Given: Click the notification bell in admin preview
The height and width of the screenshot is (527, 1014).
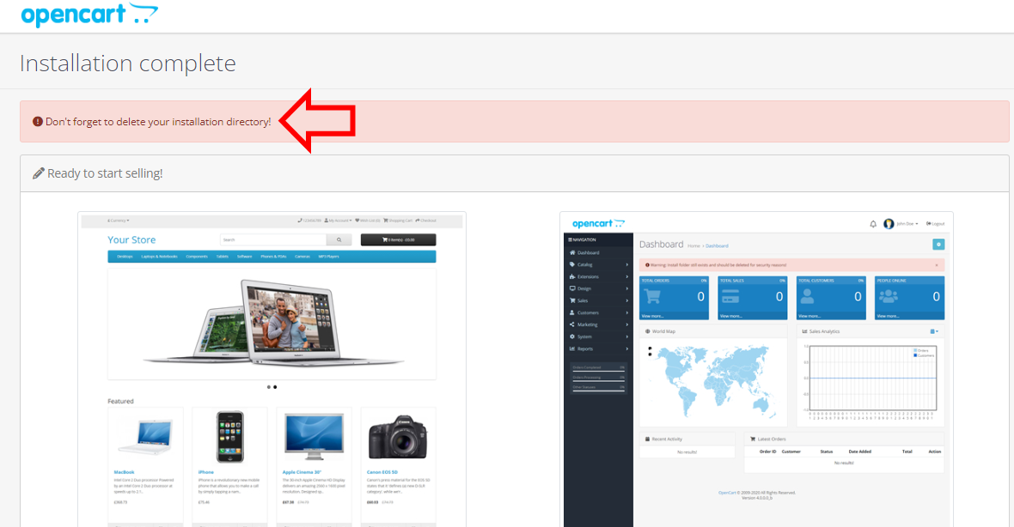Looking at the screenshot, I should click(873, 223).
